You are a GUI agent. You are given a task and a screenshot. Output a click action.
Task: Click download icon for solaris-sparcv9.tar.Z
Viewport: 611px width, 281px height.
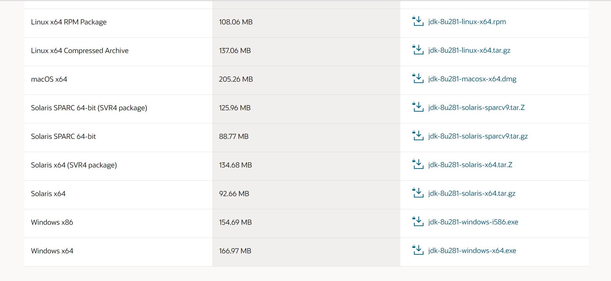418,107
